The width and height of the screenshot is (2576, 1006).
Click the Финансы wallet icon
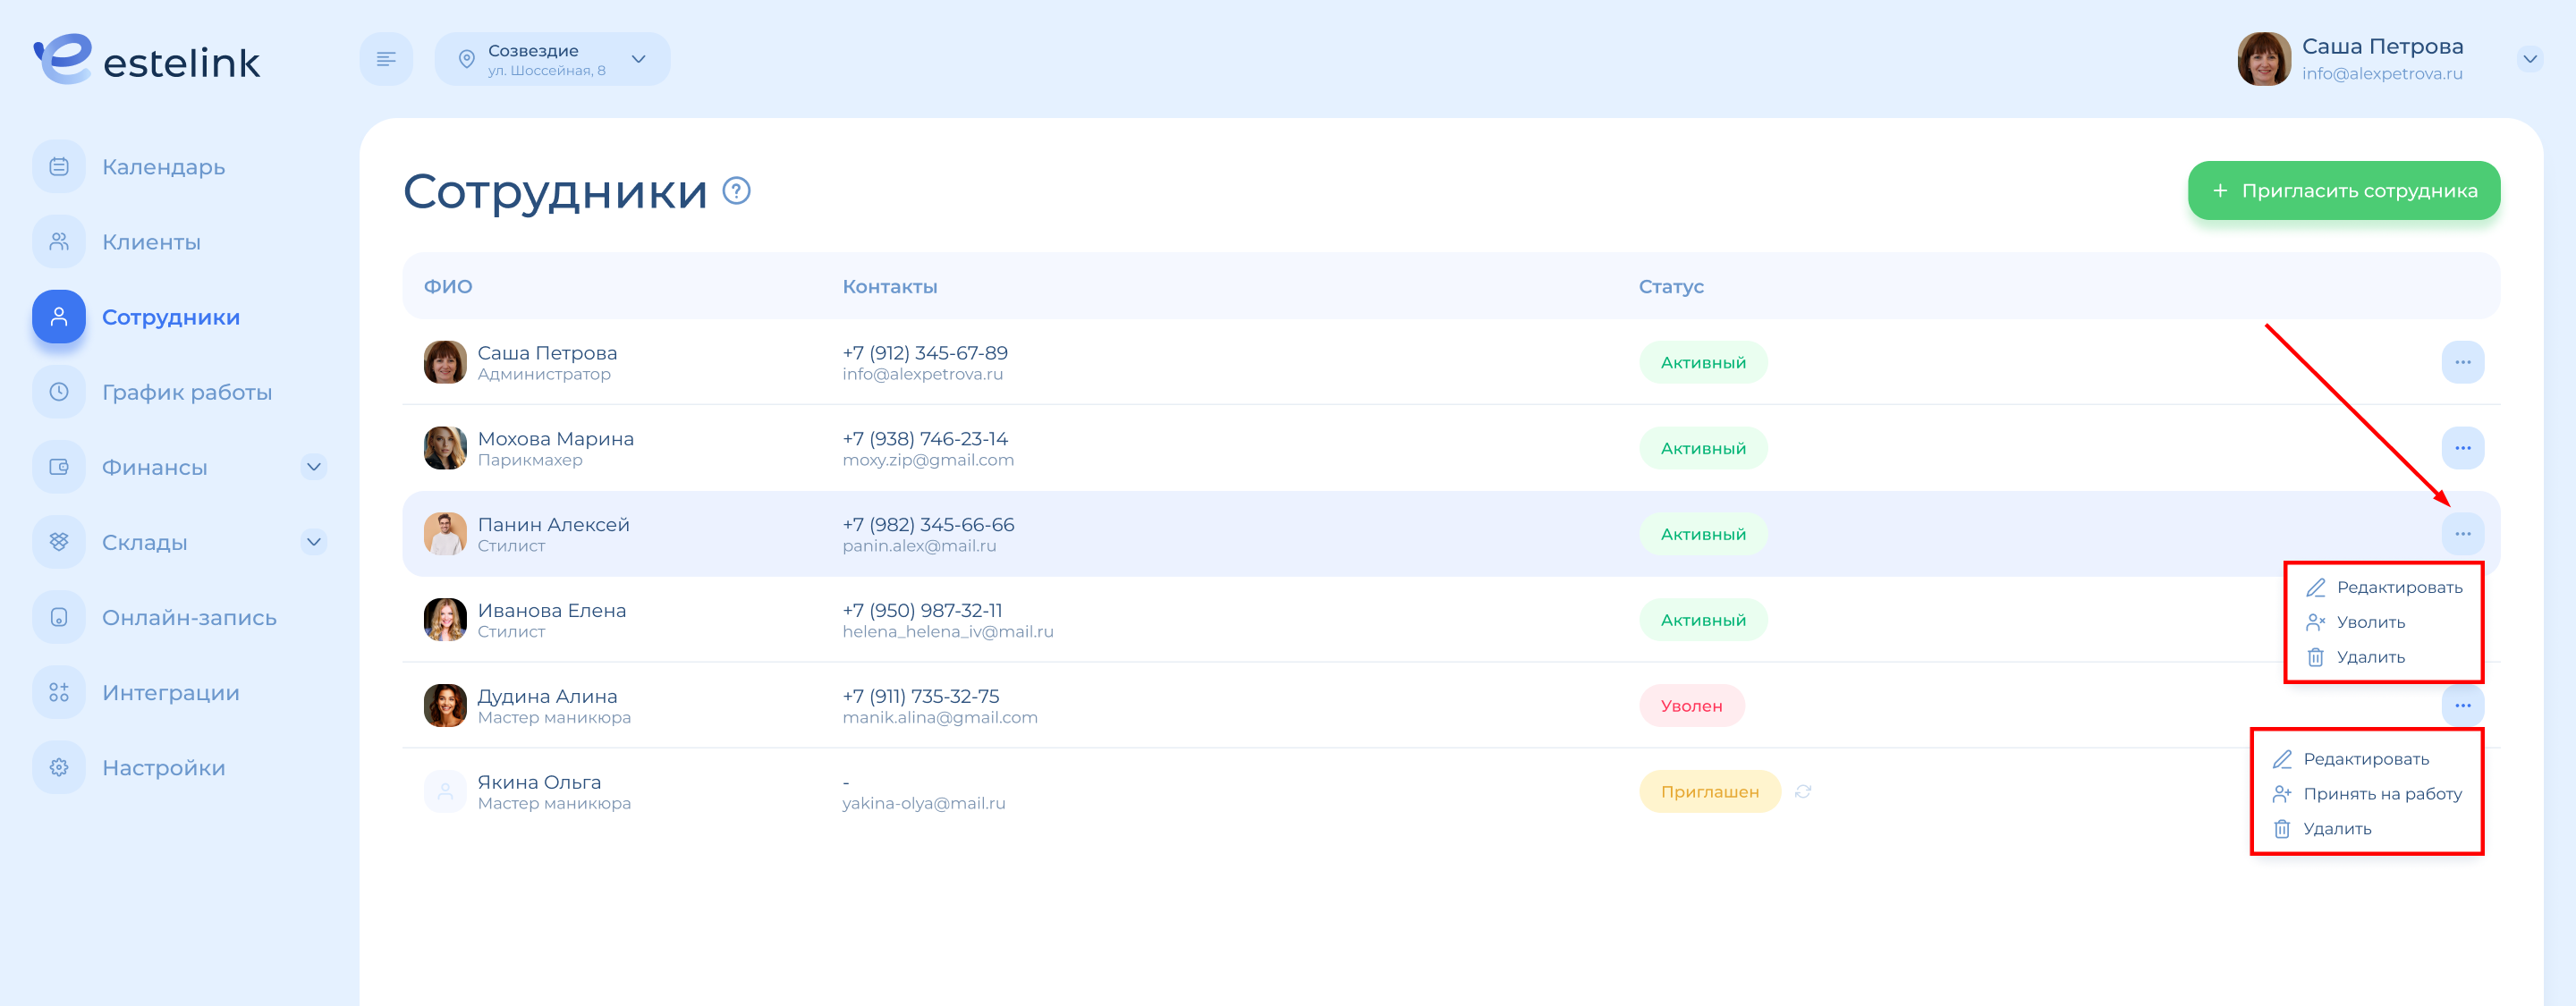point(59,466)
